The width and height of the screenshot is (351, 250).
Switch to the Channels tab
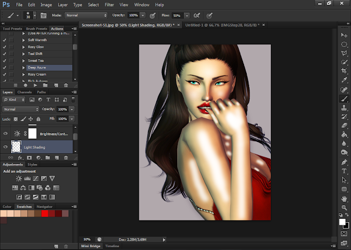pyautogui.click(x=25, y=92)
